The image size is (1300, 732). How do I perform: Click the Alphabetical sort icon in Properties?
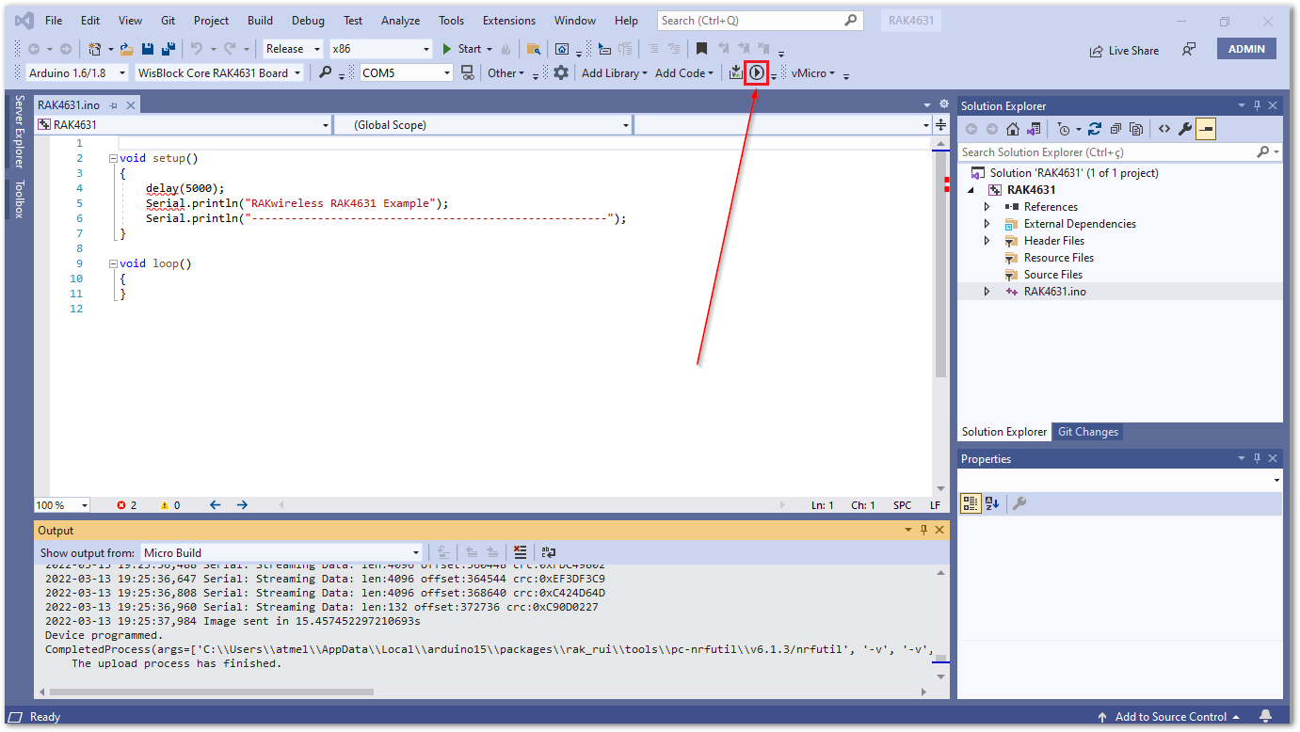click(992, 503)
